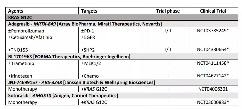Select the NCT04627142 trial number
Image resolution: width=242 pixels, height=109 pixels.
click(x=213, y=76)
